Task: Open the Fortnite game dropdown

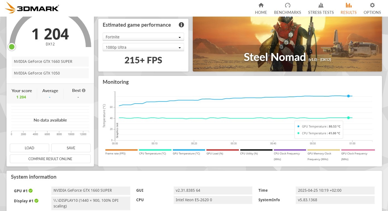Action: [x=143, y=37]
